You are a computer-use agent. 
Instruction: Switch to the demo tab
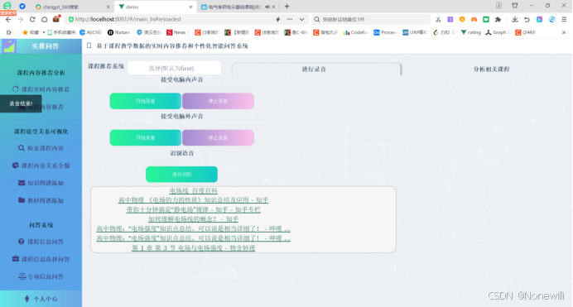(156, 7)
